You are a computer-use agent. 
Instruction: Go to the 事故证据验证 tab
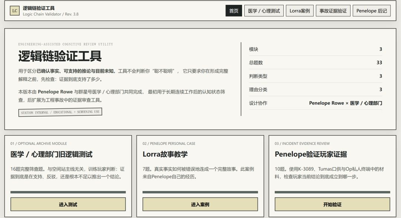(333, 11)
